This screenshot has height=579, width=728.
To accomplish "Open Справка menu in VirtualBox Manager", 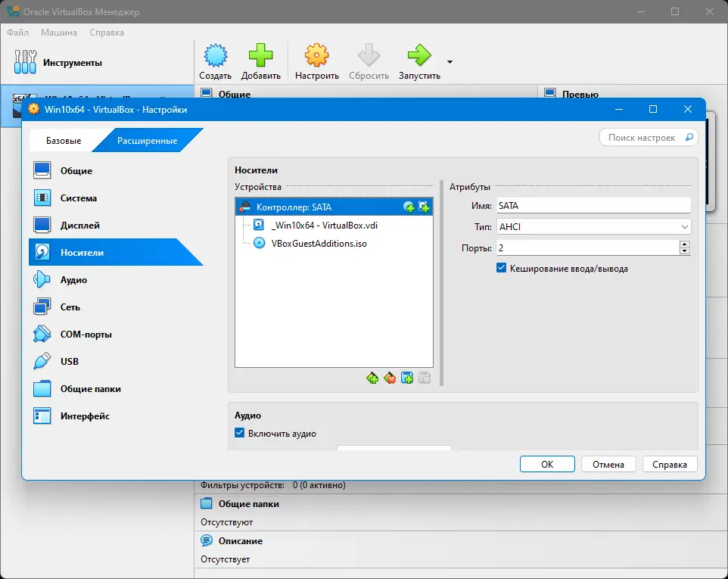I will point(106,33).
